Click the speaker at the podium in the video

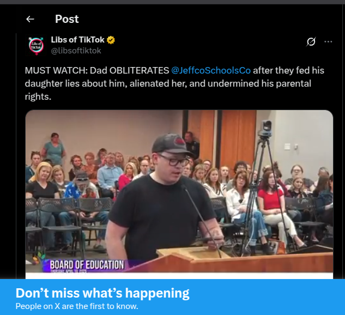click(x=163, y=198)
